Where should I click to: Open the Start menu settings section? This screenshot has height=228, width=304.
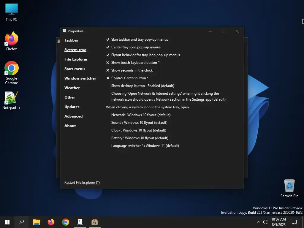[75, 69]
